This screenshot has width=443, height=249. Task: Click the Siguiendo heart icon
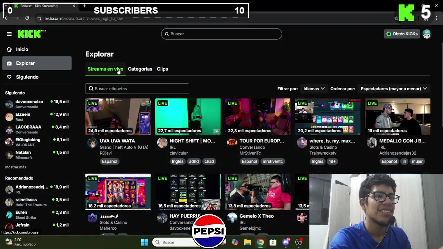(x=9, y=77)
